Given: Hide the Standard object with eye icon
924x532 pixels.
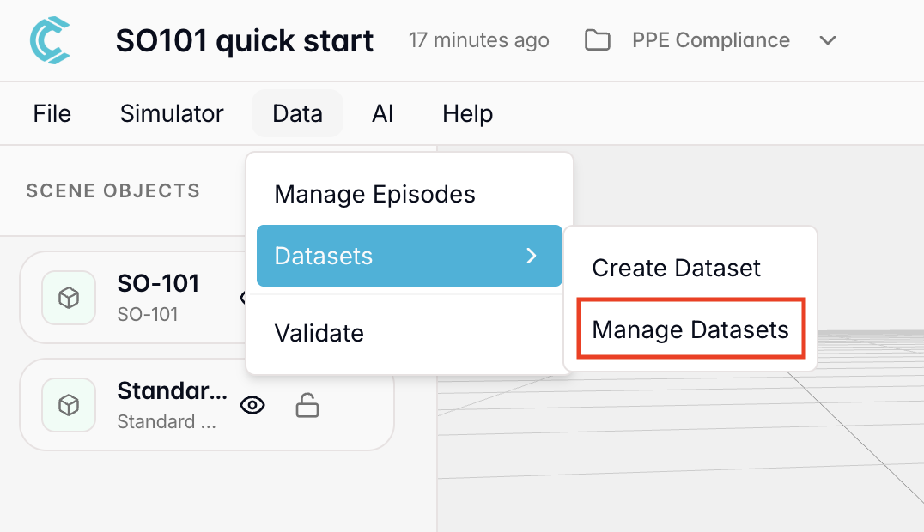Looking at the screenshot, I should tap(252, 405).
